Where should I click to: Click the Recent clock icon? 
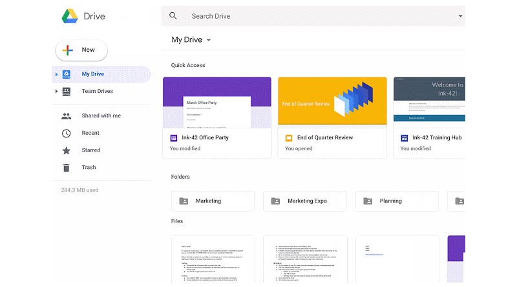pyautogui.click(x=67, y=133)
